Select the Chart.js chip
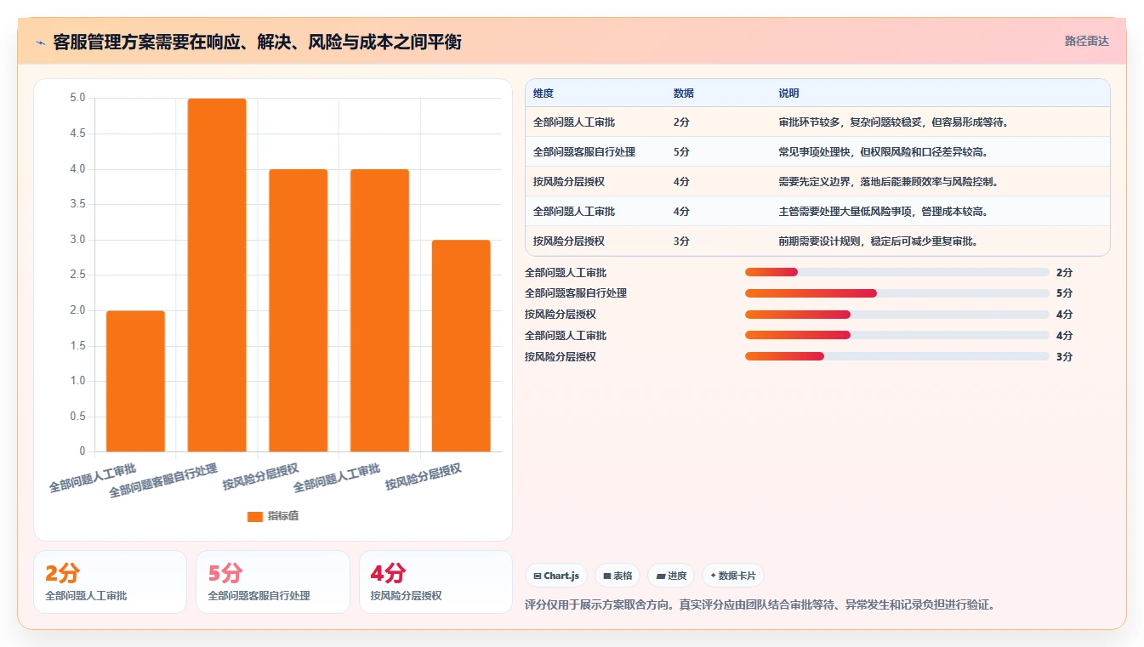 [556, 576]
